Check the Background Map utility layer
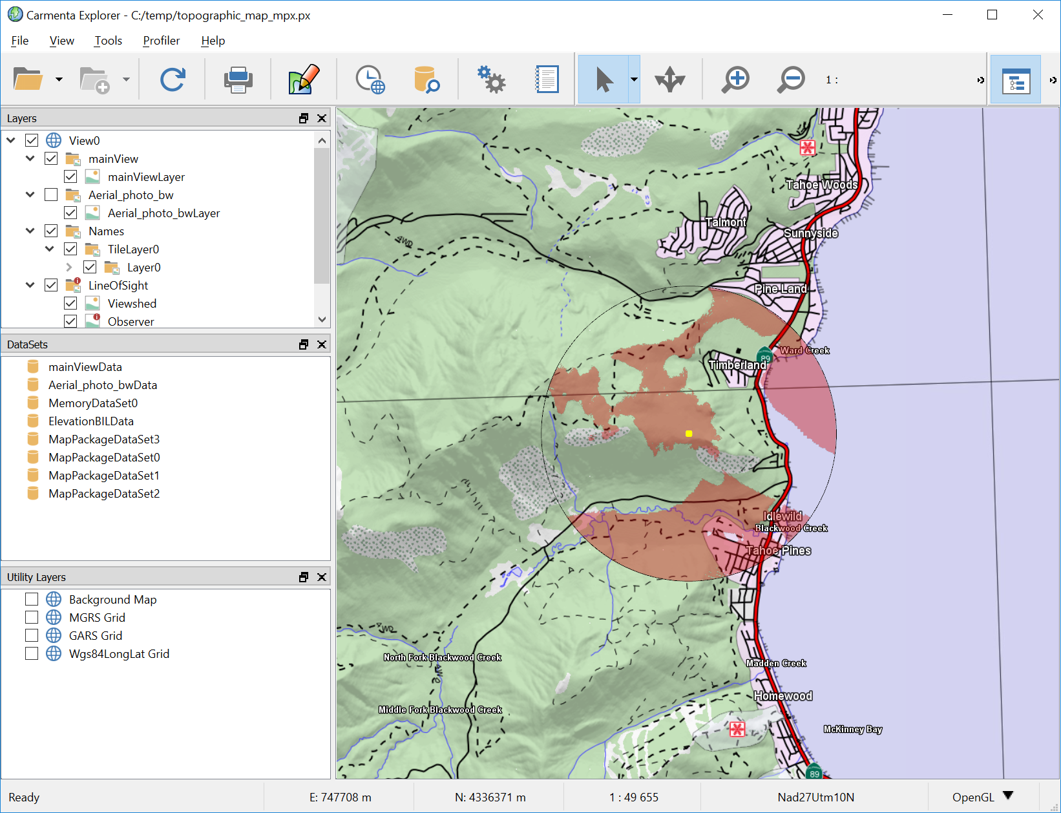This screenshot has height=813, width=1061. 32,599
